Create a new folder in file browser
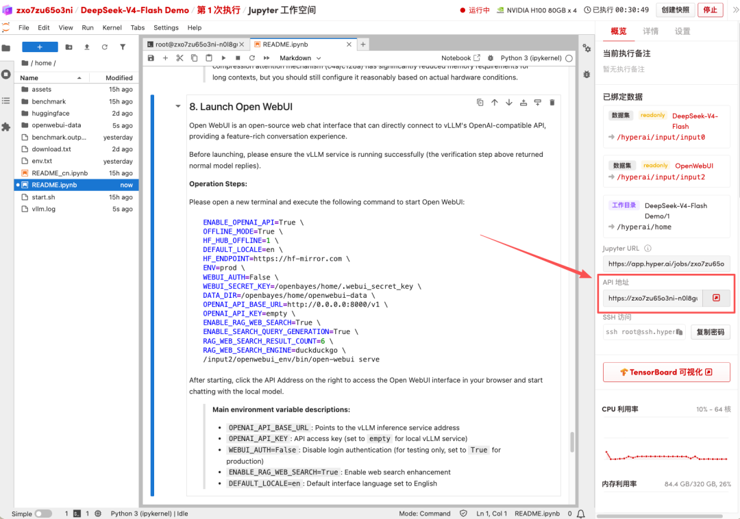 (69, 47)
